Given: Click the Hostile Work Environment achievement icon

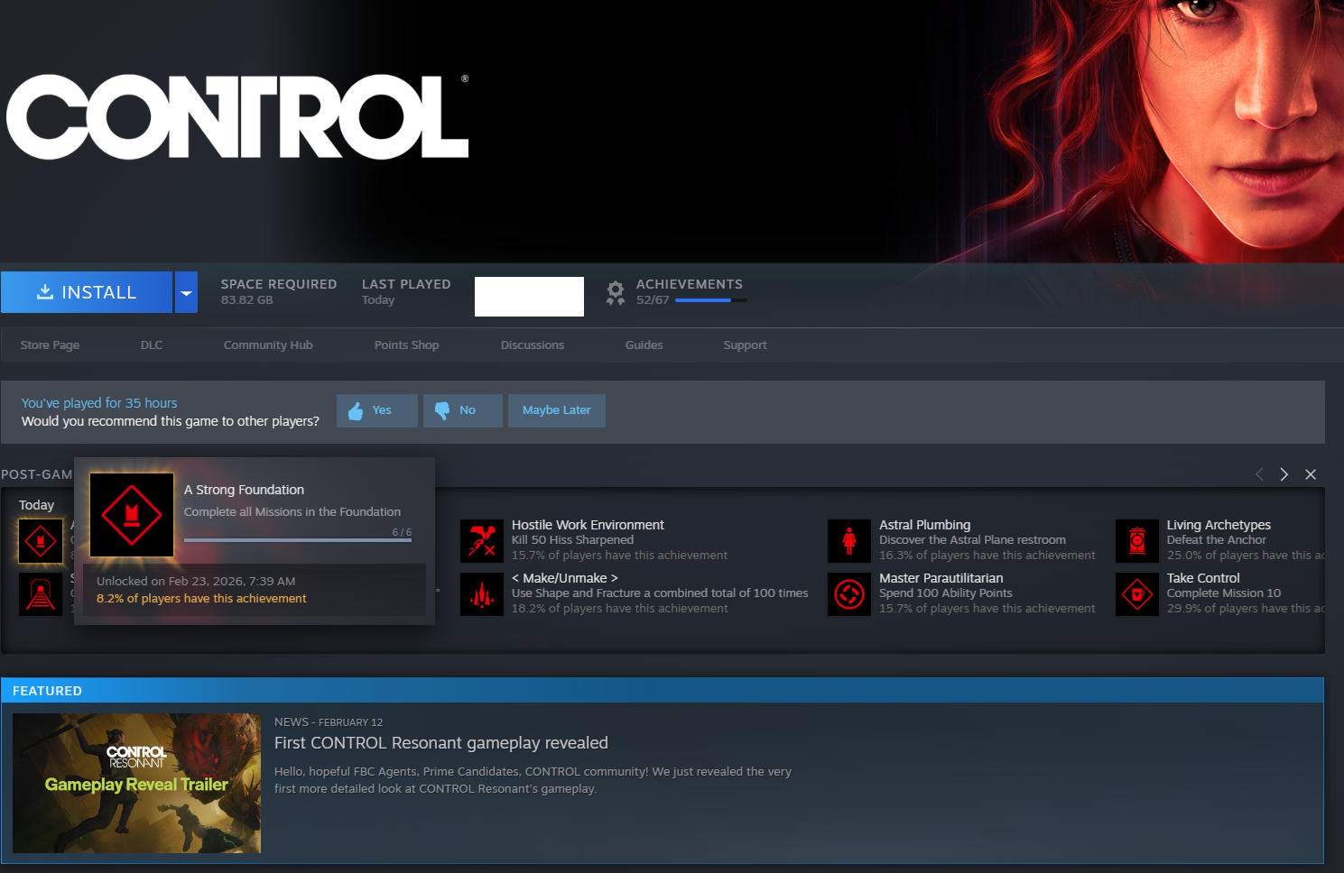Looking at the screenshot, I should pyautogui.click(x=482, y=541).
